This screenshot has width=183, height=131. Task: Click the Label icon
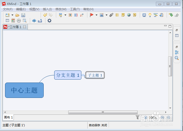click(x=117, y=15)
